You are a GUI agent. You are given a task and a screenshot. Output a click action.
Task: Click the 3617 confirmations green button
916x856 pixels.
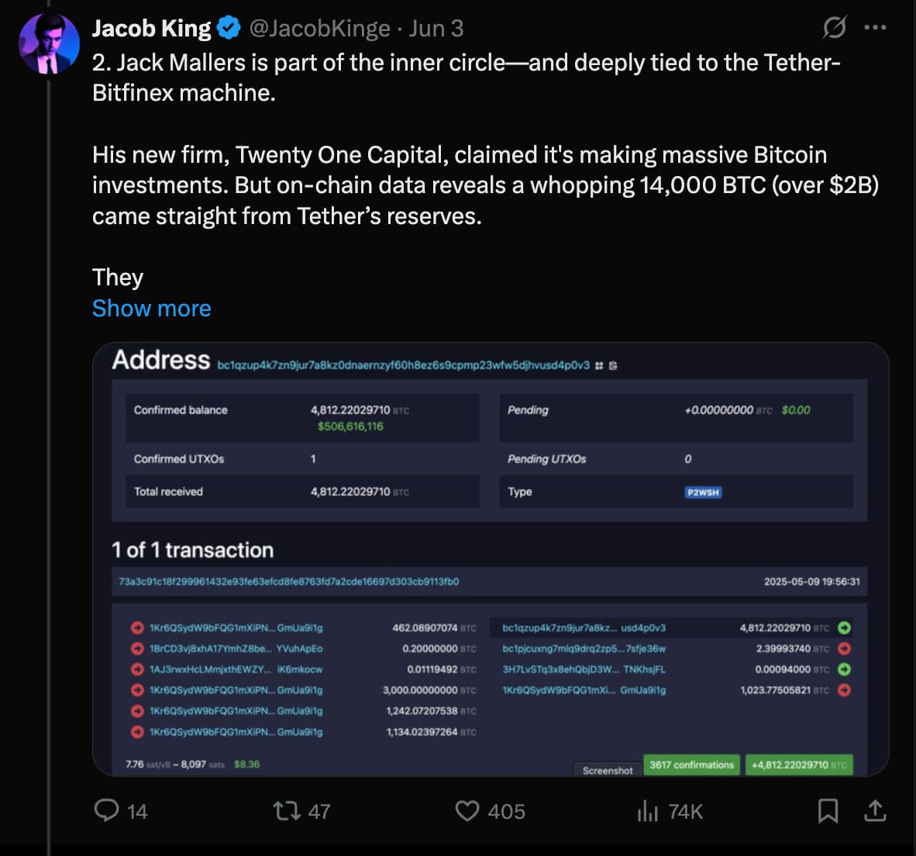pyautogui.click(x=691, y=765)
